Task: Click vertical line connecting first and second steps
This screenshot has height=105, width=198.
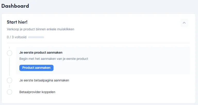Action: [x=10, y=67]
